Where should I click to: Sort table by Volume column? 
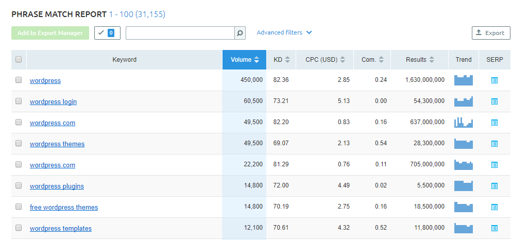244,60
